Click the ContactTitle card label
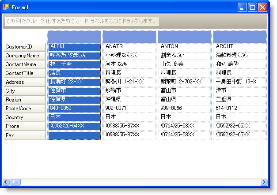 (25, 73)
